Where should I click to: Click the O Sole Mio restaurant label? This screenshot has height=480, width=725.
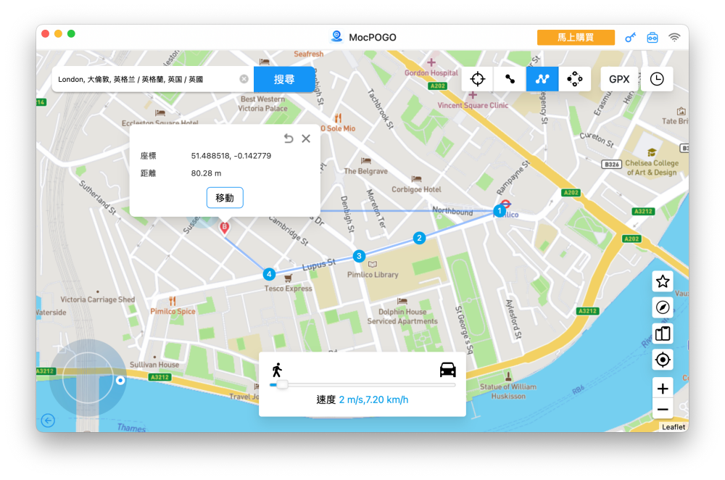[x=338, y=128]
